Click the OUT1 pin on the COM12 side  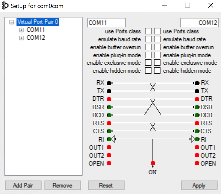(x=197, y=147)
